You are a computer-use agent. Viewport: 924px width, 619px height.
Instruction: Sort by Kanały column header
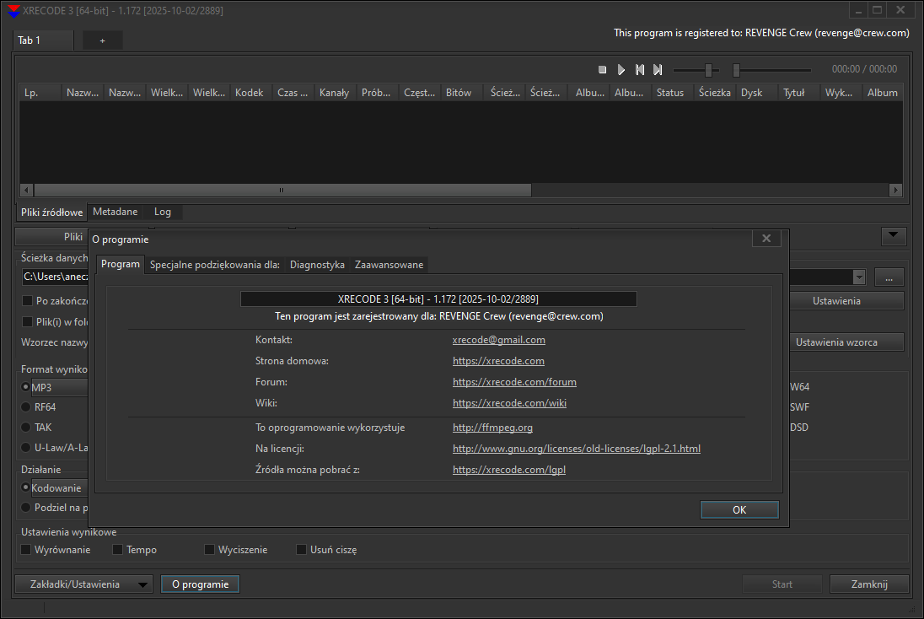[x=334, y=93]
